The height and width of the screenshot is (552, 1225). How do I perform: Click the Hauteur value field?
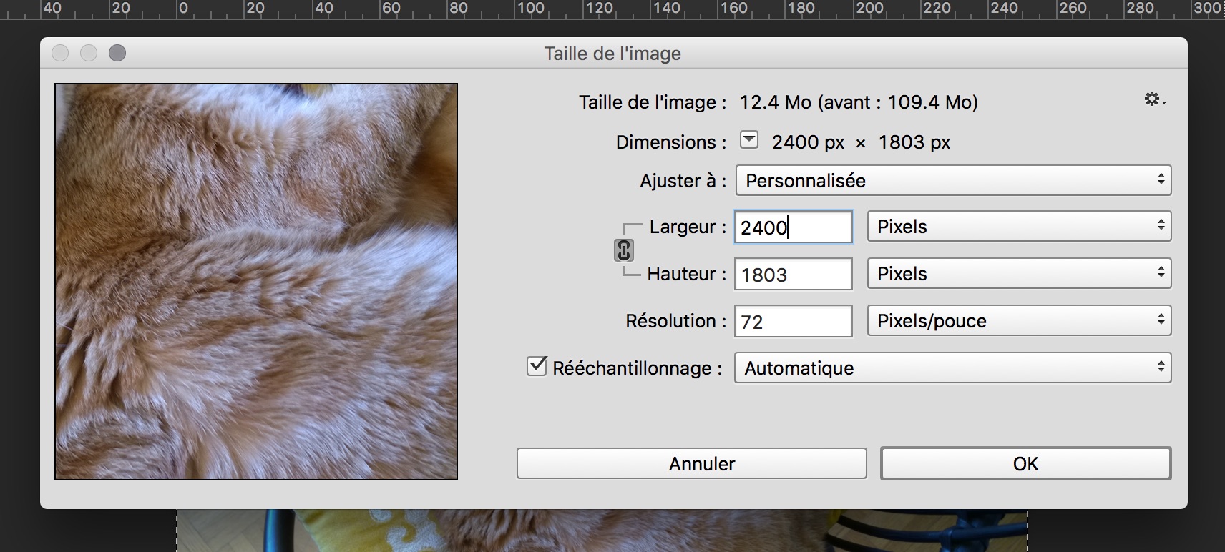click(x=793, y=275)
